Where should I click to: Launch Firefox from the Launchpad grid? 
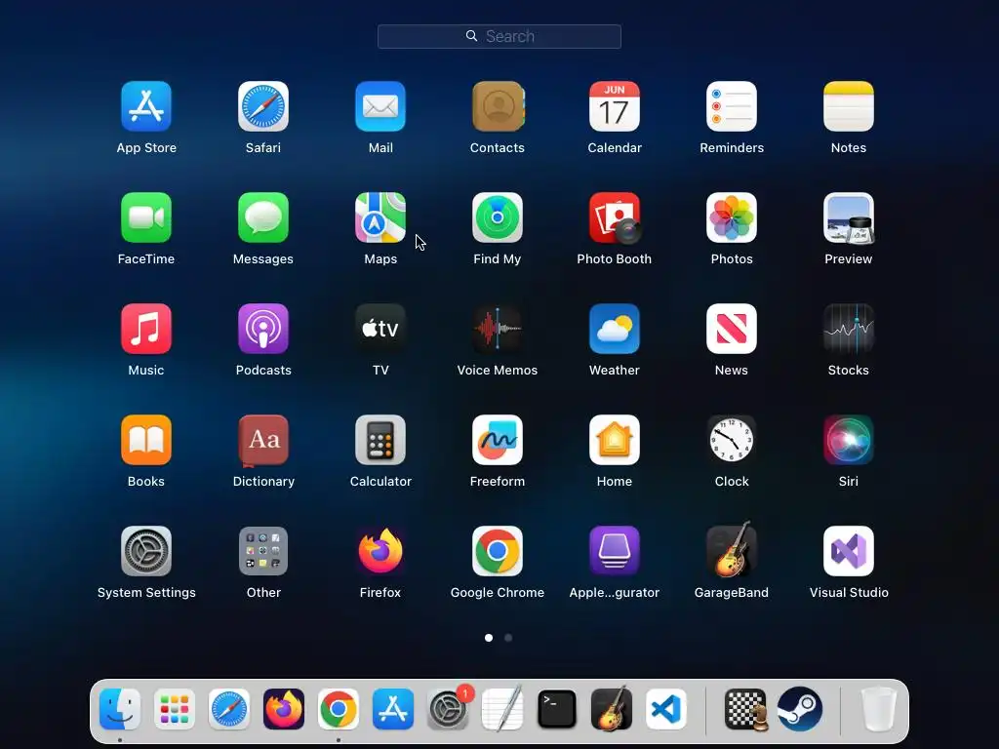380,551
